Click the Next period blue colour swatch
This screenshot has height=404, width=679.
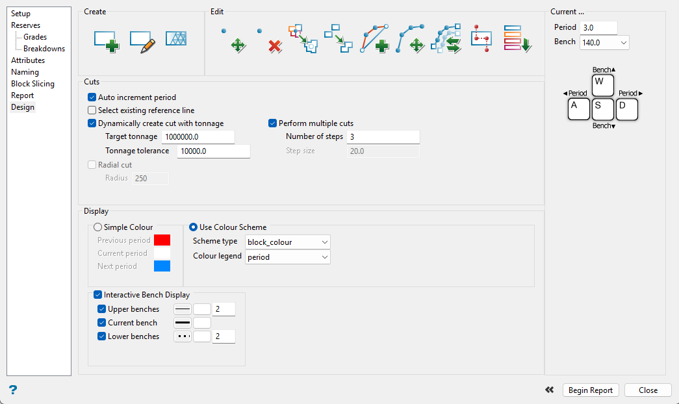(162, 266)
